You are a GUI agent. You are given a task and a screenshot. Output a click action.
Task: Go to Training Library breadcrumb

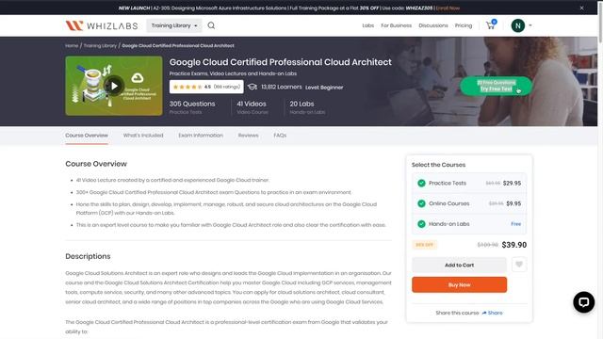coord(100,46)
